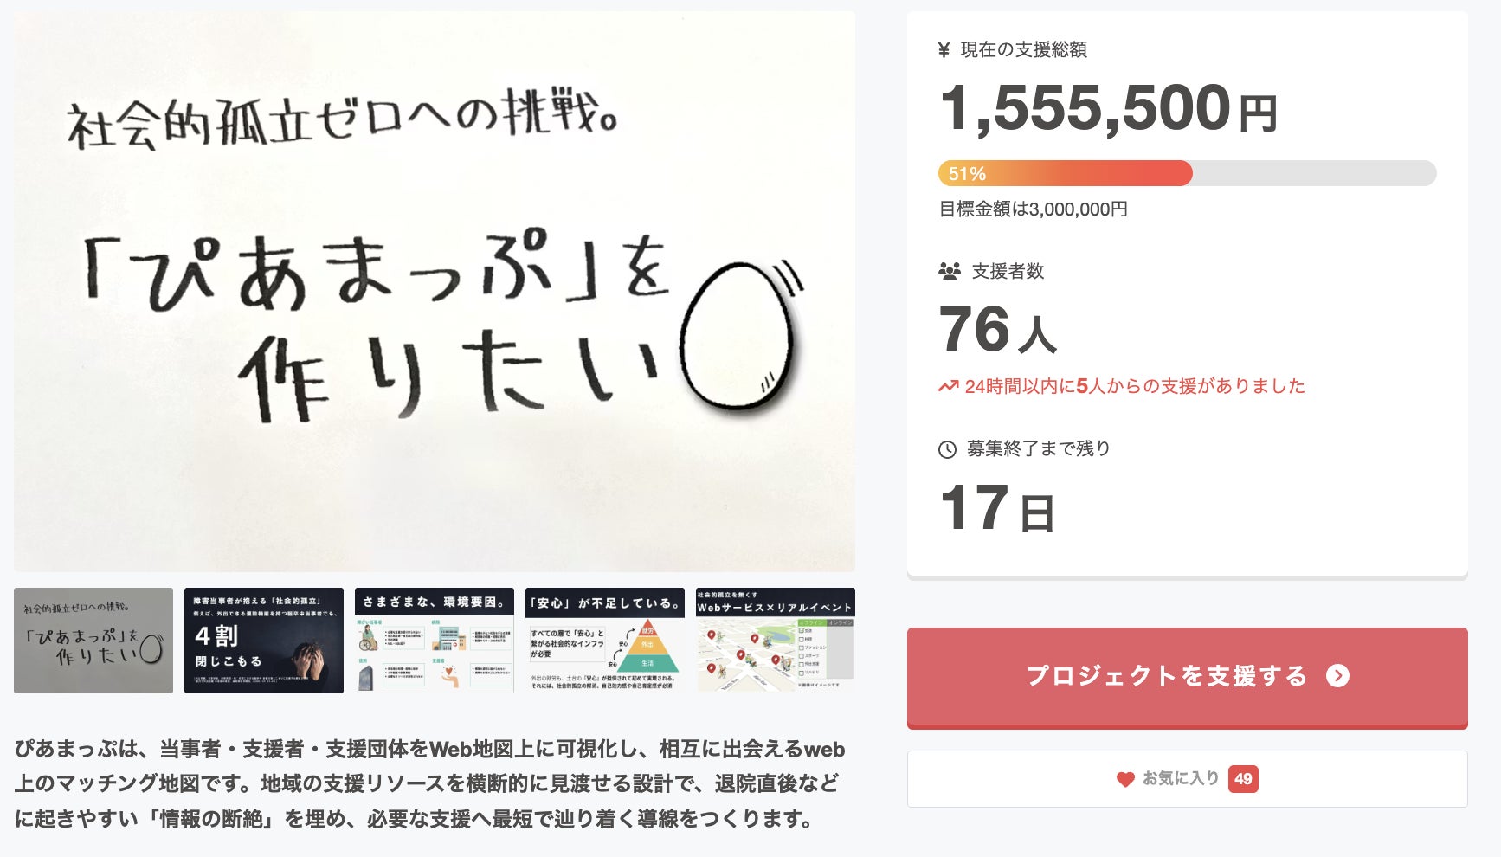Click the egg illustration in main image
The height and width of the screenshot is (857, 1501).
pos(738,337)
